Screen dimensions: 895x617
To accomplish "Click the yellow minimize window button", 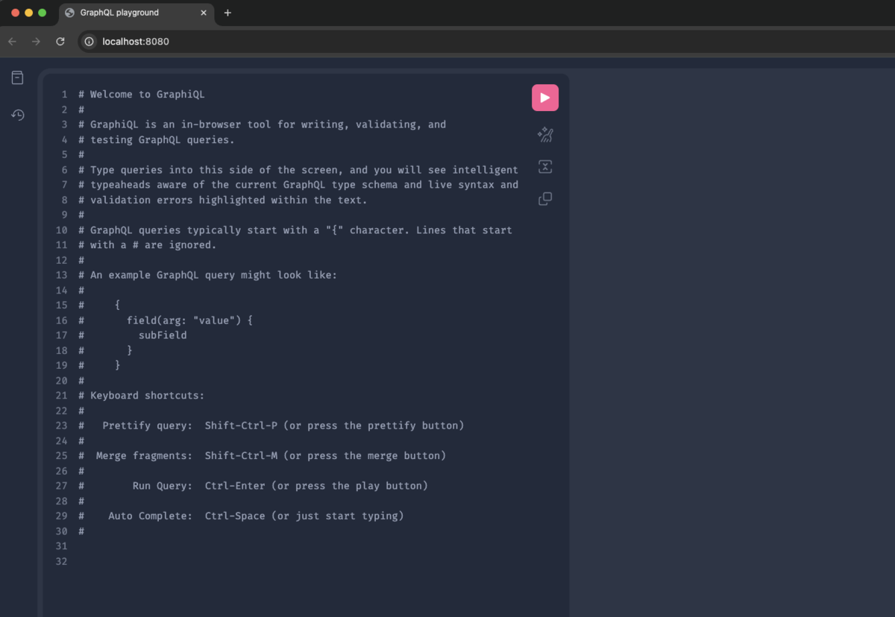I will (x=29, y=13).
